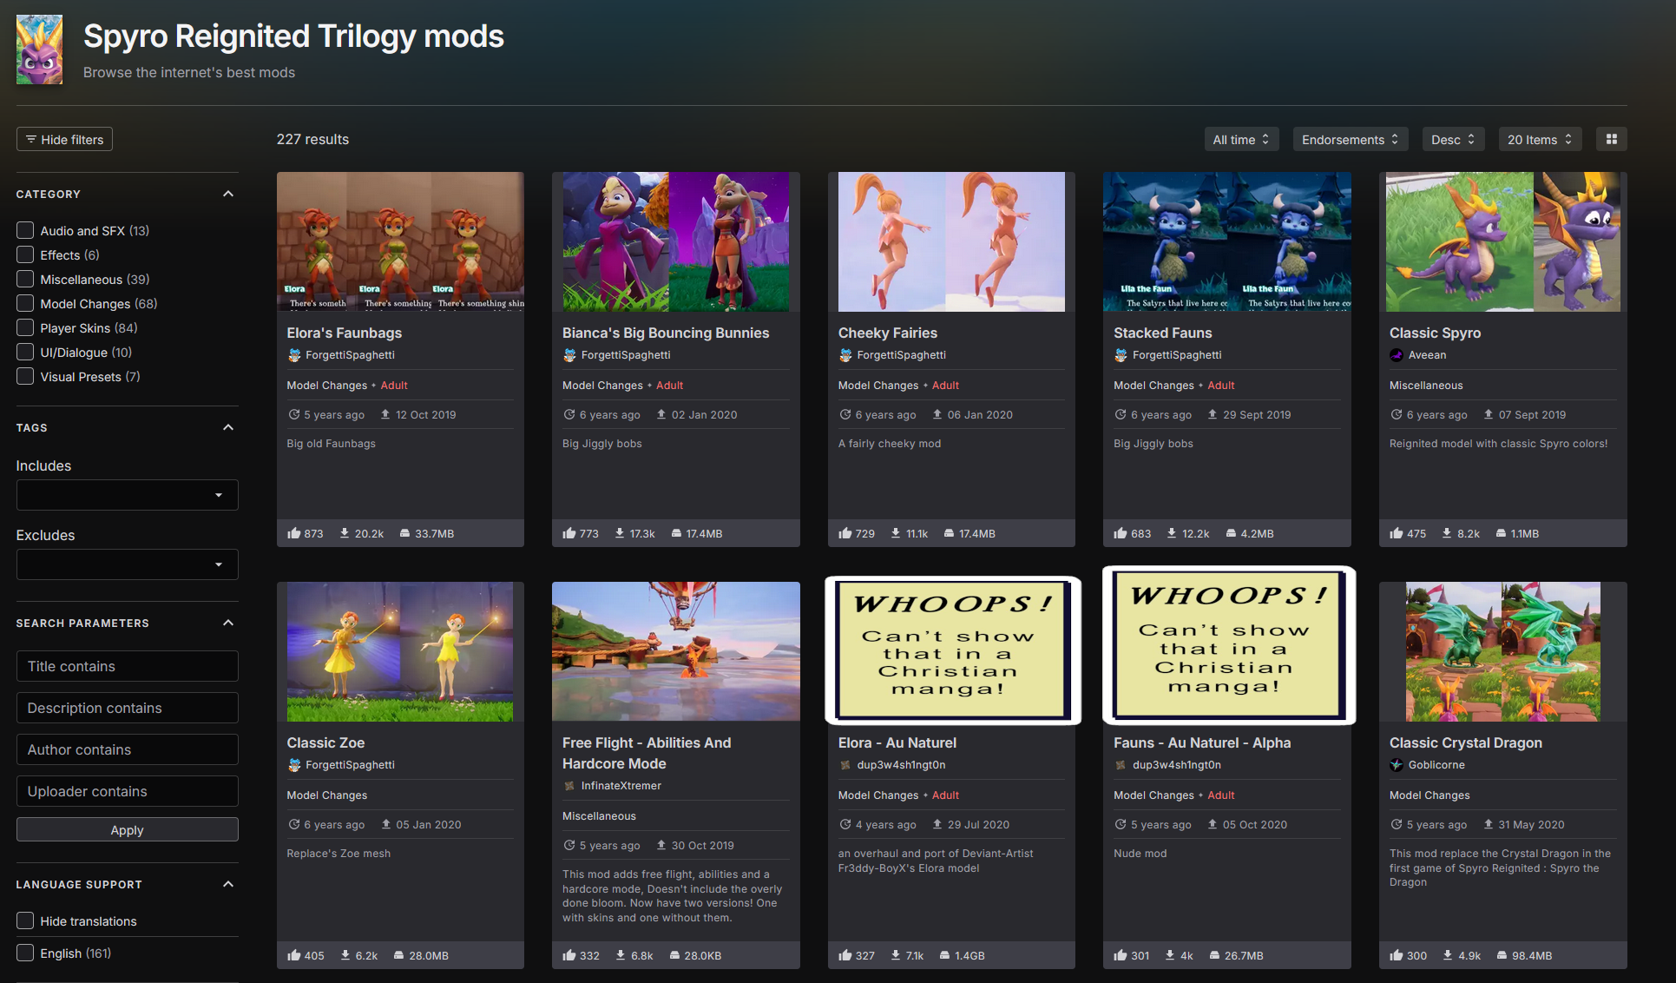Image resolution: width=1676 pixels, height=983 pixels.
Task: Click endorsement thumbs-up on Elora's Faunbags
Action: (293, 533)
